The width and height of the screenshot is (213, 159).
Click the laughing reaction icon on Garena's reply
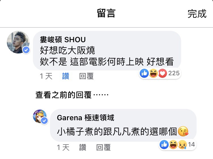click(173, 145)
